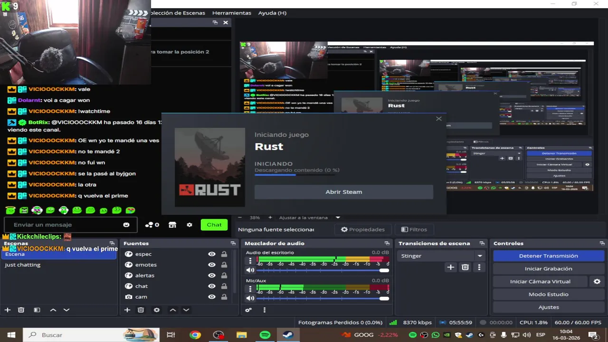Move the source down in the Fuentes toolbar
608x342 pixels.
coord(186,310)
